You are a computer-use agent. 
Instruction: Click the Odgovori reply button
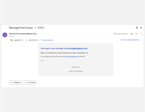point(16,83)
